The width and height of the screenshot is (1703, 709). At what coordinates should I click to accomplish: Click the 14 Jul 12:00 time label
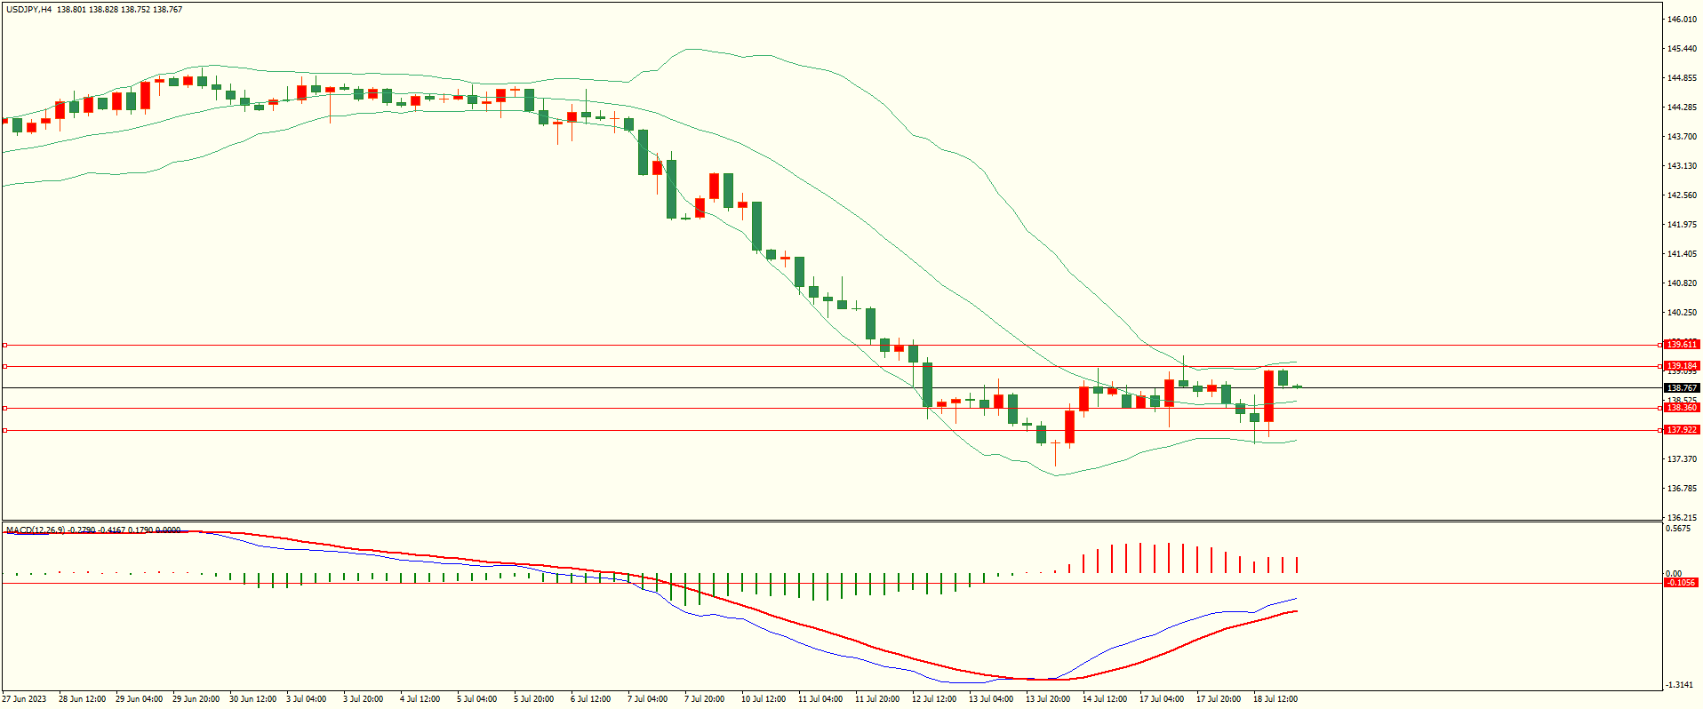tap(1105, 699)
